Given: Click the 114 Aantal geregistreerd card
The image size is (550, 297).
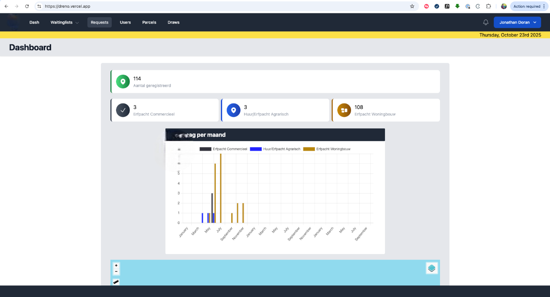Looking at the screenshot, I should tap(275, 82).
